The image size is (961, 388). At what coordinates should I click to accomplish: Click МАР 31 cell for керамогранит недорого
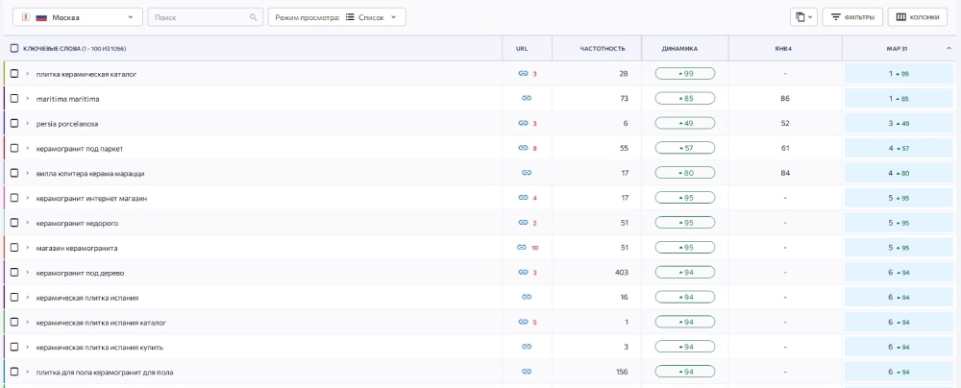[898, 223]
